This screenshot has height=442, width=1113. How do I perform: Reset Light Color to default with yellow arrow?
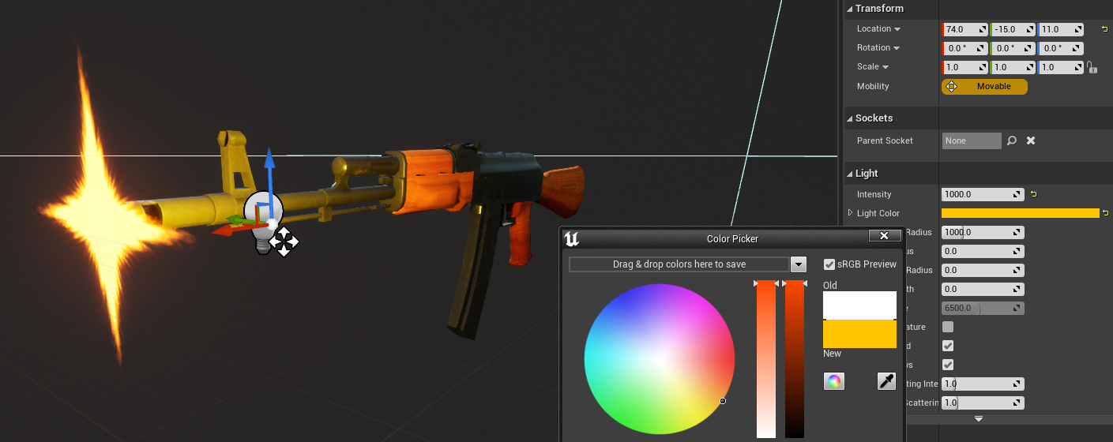pyautogui.click(x=1107, y=213)
